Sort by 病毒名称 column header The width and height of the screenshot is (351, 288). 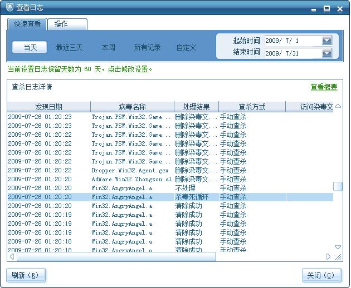click(132, 107)
